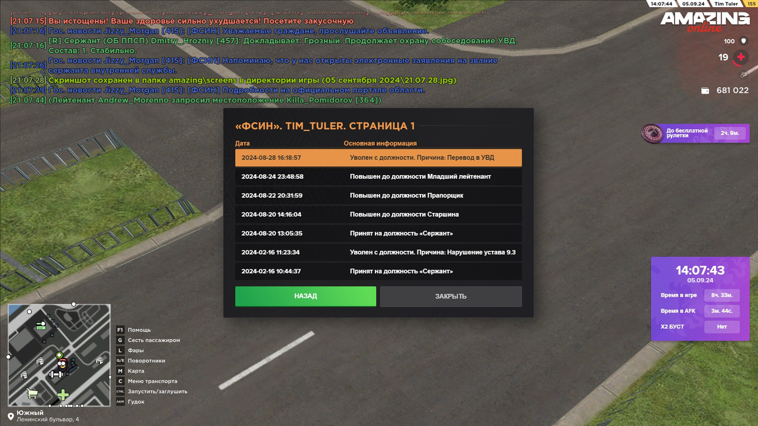Screen dimensions: 758x426
Task: Select the shopping cart icon on minimap
Action: tap(33, 393)
